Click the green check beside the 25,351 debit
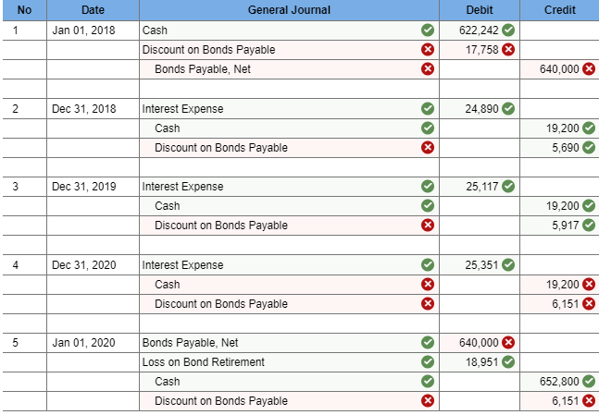 click(508, 264)
